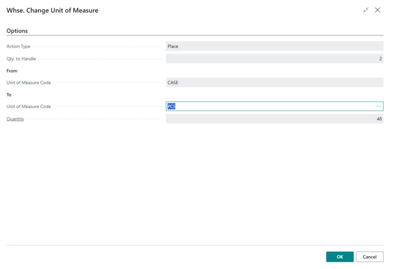
Task: Click the From Unit of Measure Code label
Action: pos(28,82)
